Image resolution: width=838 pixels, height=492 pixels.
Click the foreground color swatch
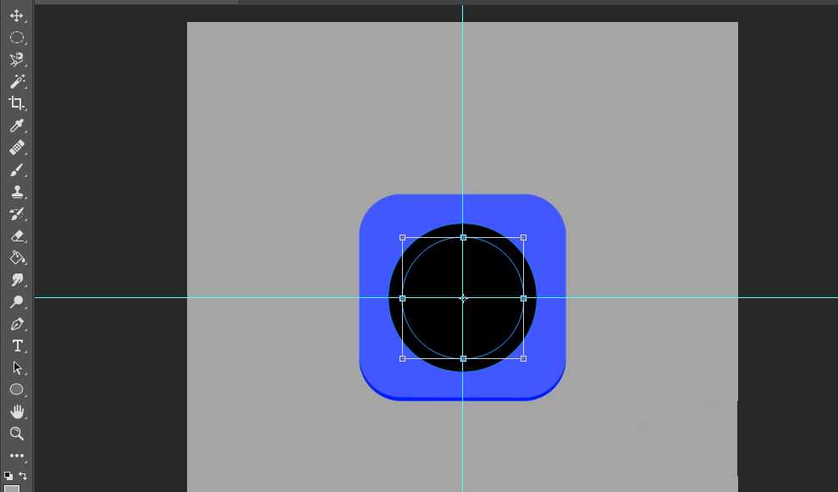point(12,488)
